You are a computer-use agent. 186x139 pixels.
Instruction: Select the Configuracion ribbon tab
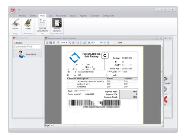(108, 16)
